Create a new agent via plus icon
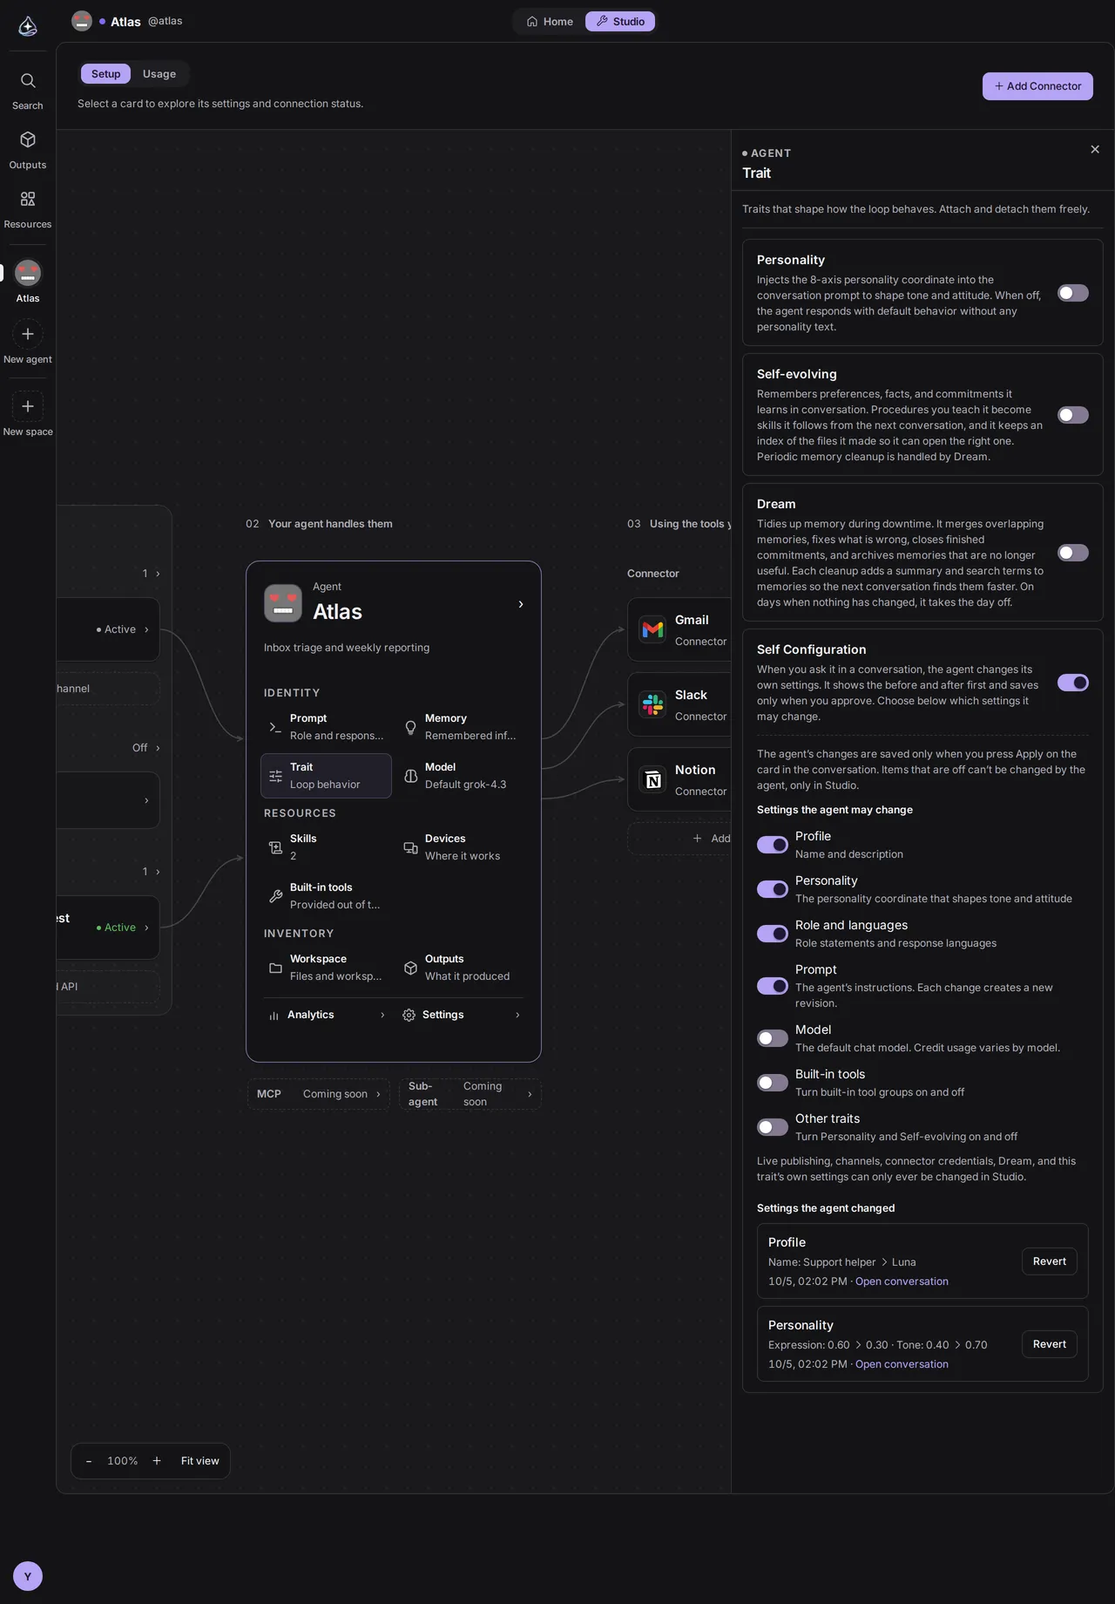This screenshot has width=1115, height=1604. click(28, 334)
